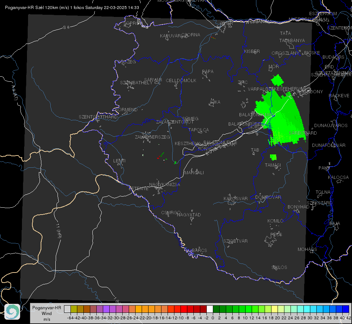
Task: Click the radar title text at the top
Action: [72, 8]
